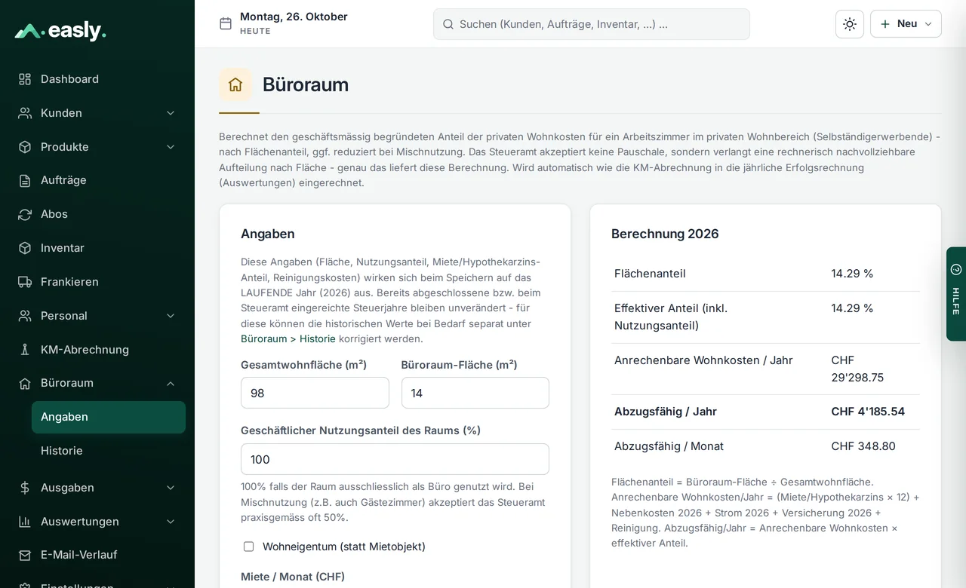966x588 pixels.
Task: Click the easly logo
Action: coord(60,31)
